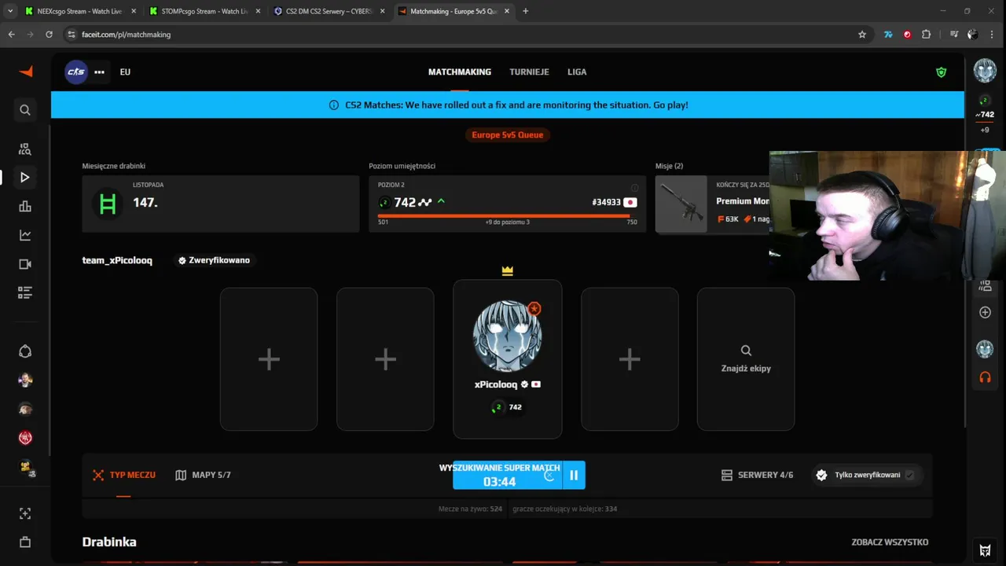Select the Europe 5v5 Queue pill

point(507,134)
